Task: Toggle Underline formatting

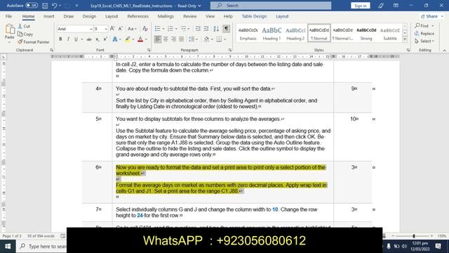Action: click(x=76, y=39)
